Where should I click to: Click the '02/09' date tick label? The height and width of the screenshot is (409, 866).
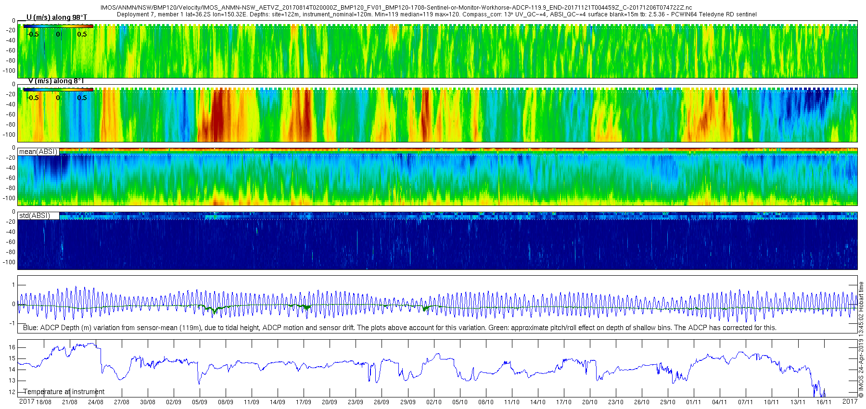click(x=174, y=402)
